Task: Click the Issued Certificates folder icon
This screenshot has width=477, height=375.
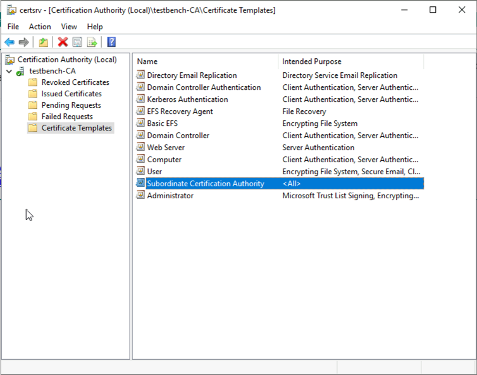Action: coord(32,94)
